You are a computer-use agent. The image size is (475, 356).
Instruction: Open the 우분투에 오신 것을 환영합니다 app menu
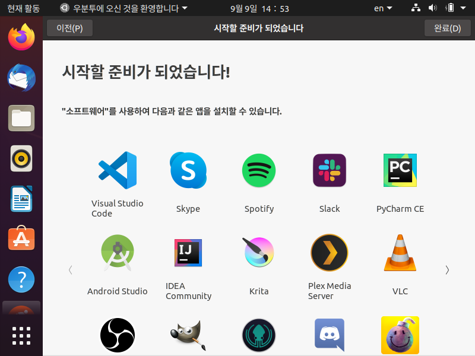[x=123, y=8]
